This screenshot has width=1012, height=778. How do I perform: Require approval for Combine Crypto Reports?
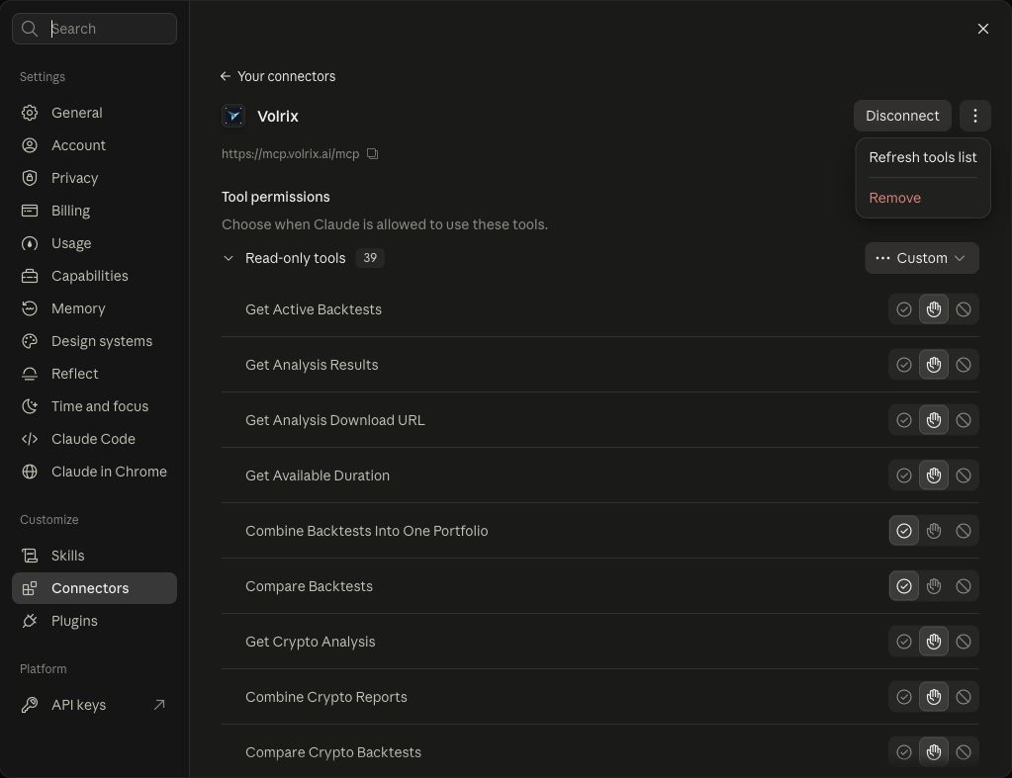coord(933,697)
